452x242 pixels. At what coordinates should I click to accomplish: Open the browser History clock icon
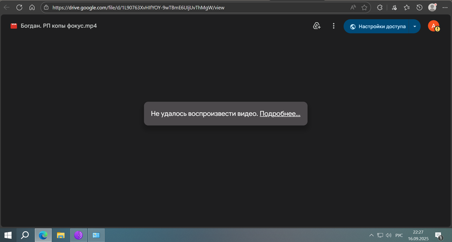419,7
